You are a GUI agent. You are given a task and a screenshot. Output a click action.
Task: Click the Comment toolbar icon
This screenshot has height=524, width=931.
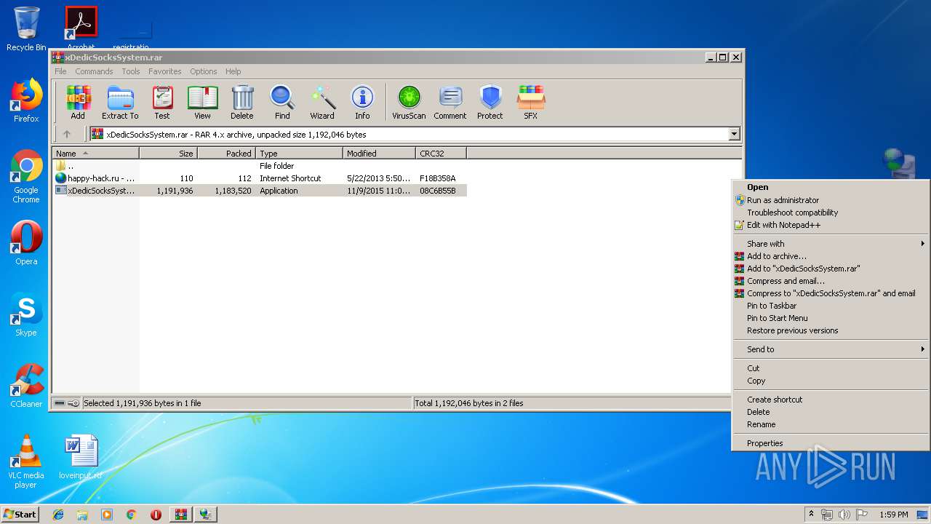point(450,102)
